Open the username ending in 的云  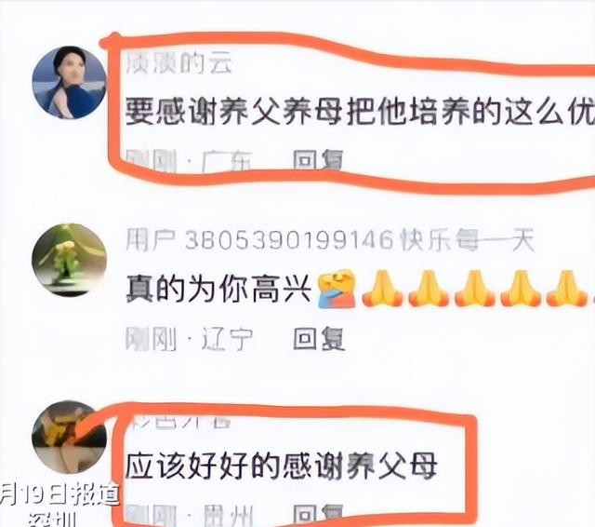pyautogui.click(x=178, y=63)
